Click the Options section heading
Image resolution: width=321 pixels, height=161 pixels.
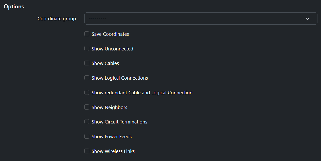[14, 6]
